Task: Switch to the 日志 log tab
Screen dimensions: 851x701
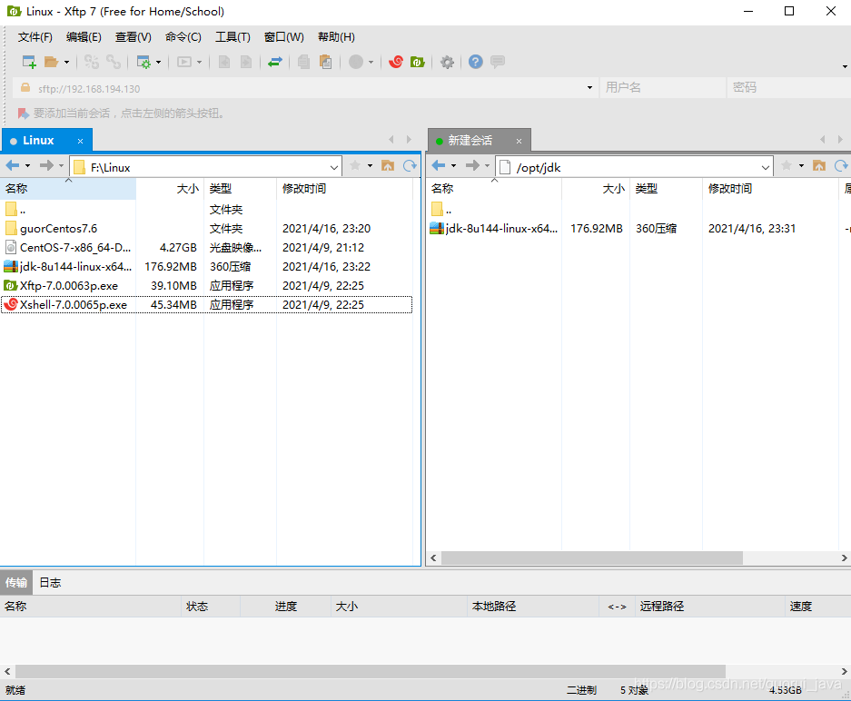Action: click(x=51, y=583)
